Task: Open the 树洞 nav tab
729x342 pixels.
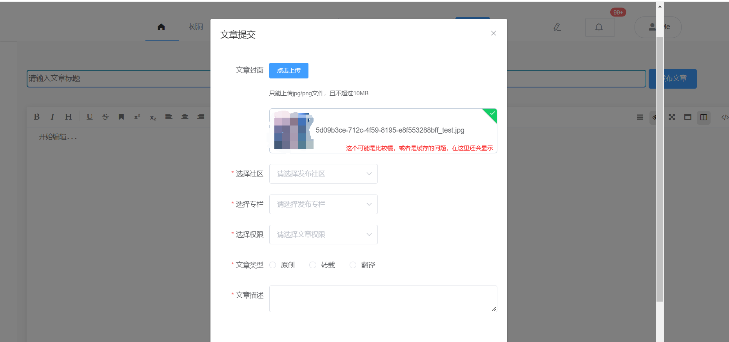Action: coord(196,27)
